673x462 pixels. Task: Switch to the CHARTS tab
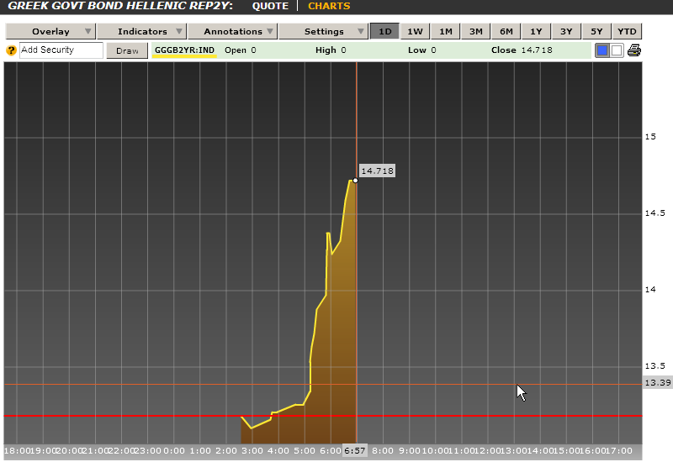(x=329, y=6)
